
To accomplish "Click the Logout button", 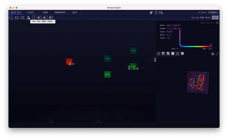I will [x=213, y=12].
